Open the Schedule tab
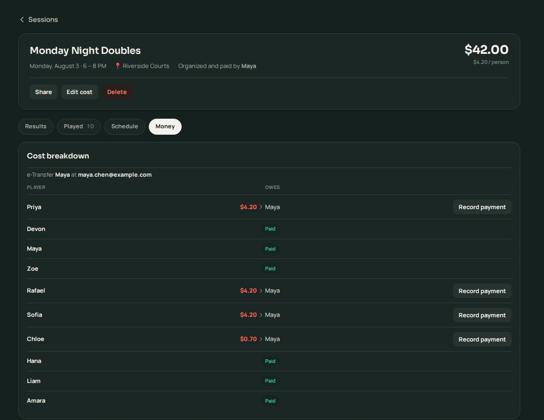 (125, 126)
